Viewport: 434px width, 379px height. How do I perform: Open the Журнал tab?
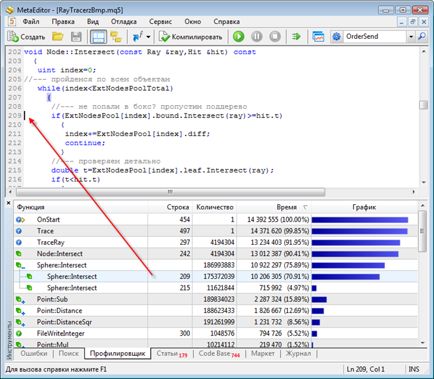pyautogui.click(x=298, y=354)
